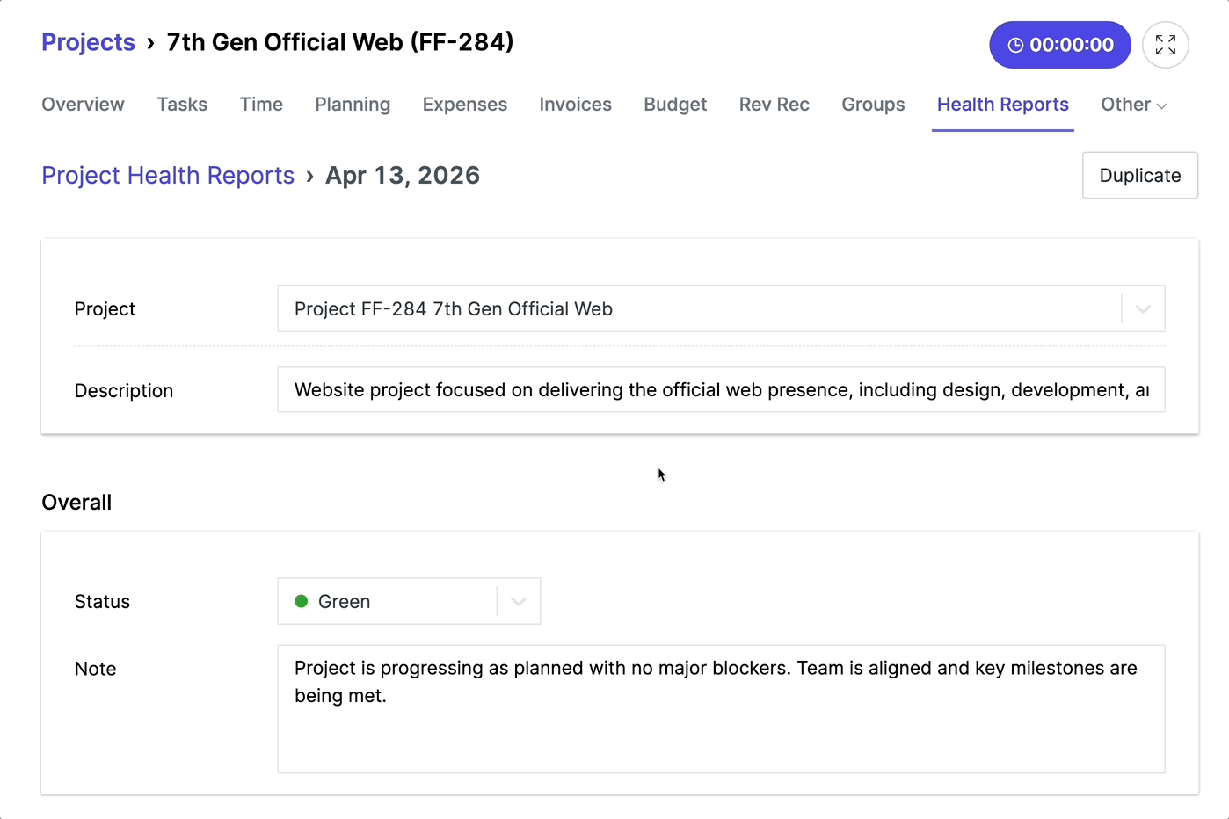Switch to the Tasks tab

pyautogui.click(x=182, y=105)
